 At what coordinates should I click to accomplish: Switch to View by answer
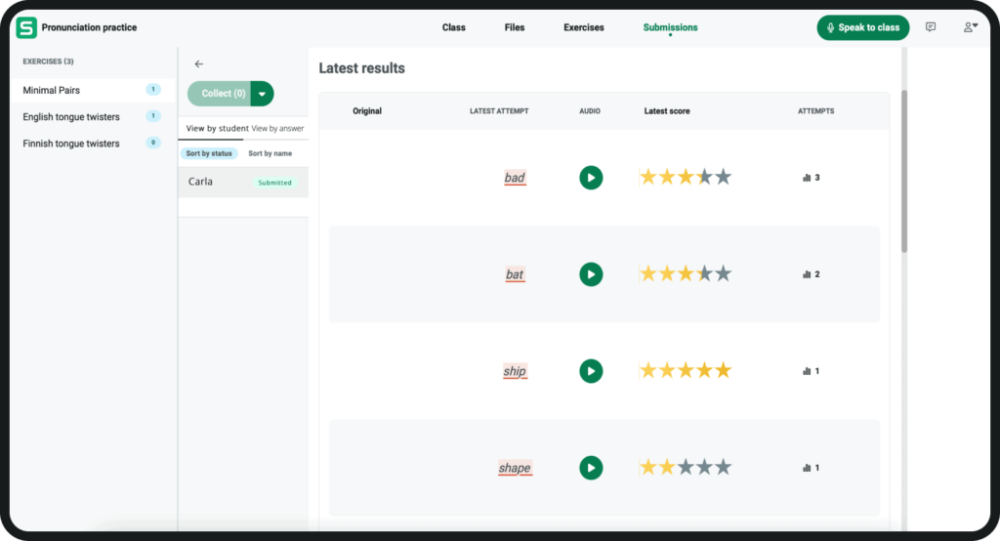tap(277, 128)
